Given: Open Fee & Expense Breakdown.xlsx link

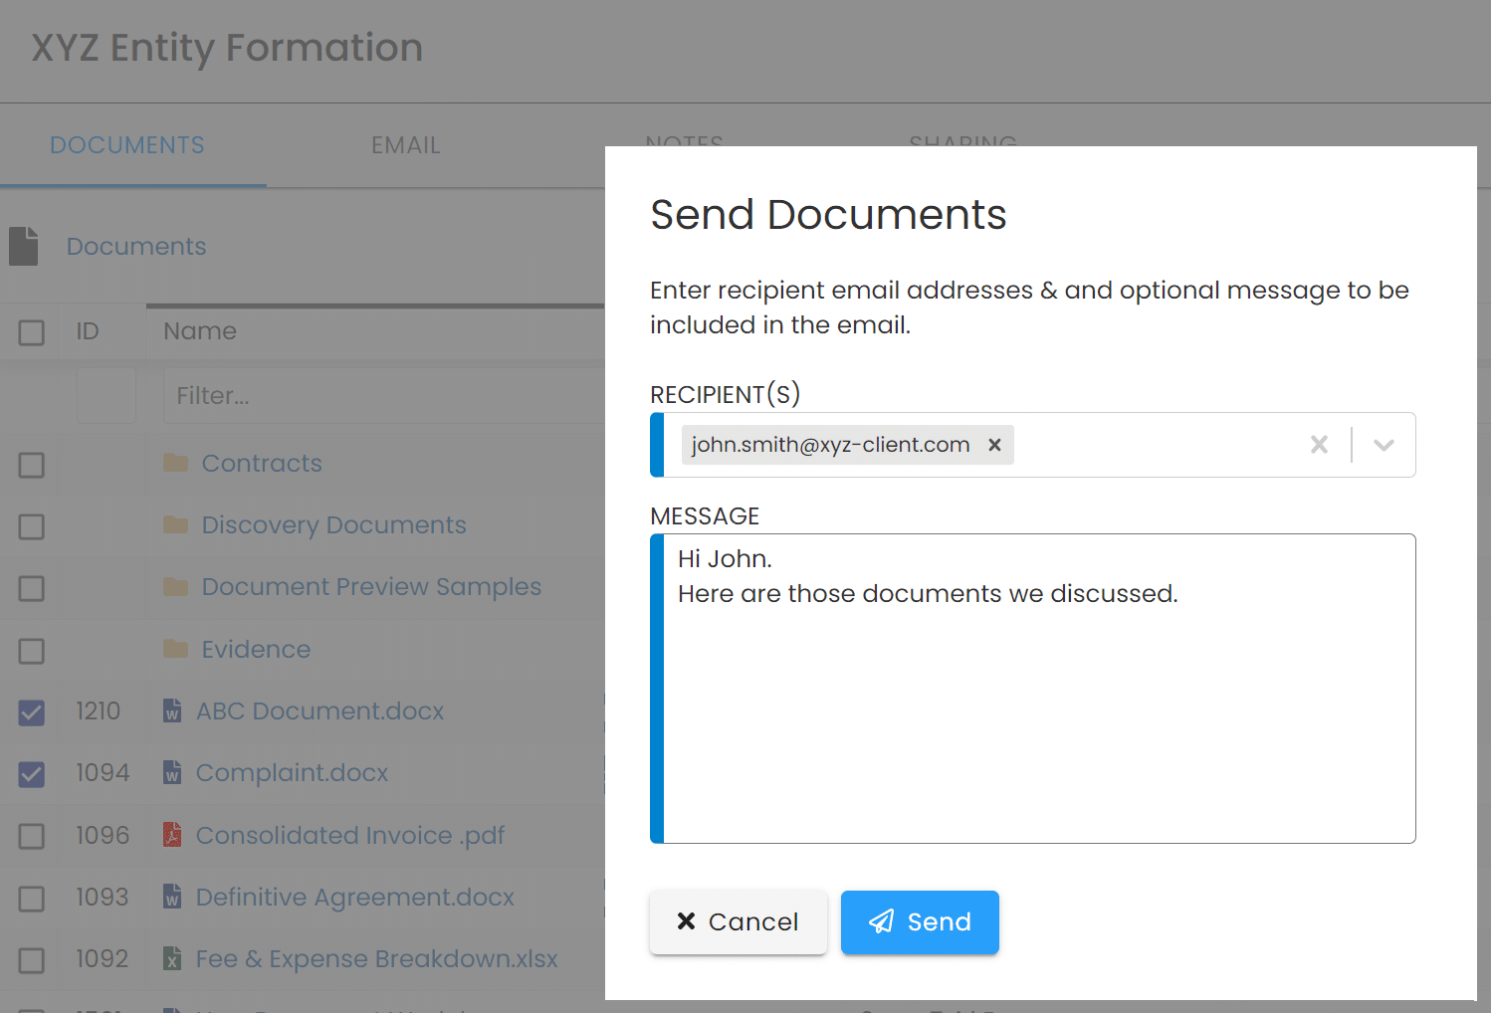Looking at the screenshot, I should (x=377, y=958).
